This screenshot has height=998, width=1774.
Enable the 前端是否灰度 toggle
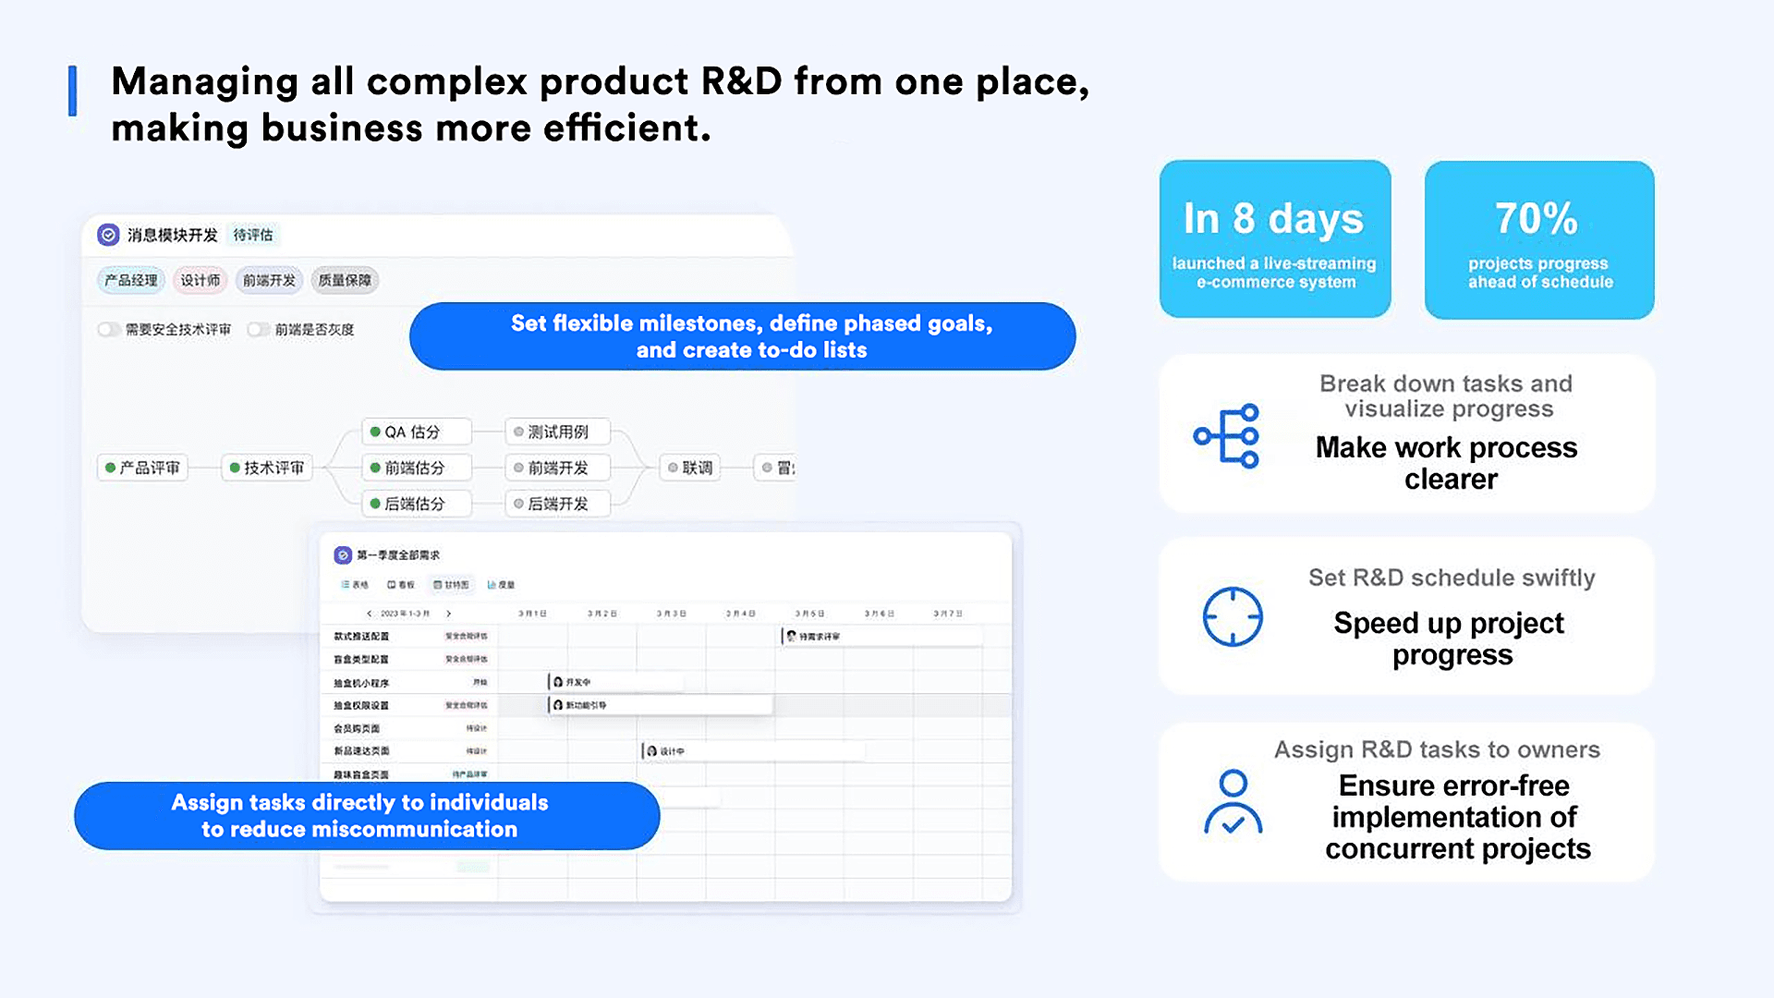pyautogui.click(x=259, y=329)
